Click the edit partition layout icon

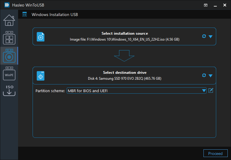click(x=211, y=90)
